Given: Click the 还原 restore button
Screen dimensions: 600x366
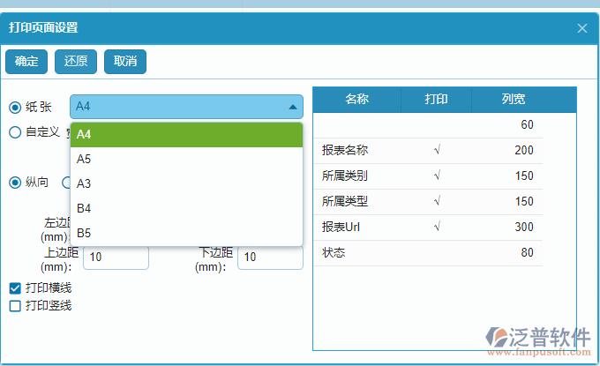Looking at the screenshot, I should 76,62.
